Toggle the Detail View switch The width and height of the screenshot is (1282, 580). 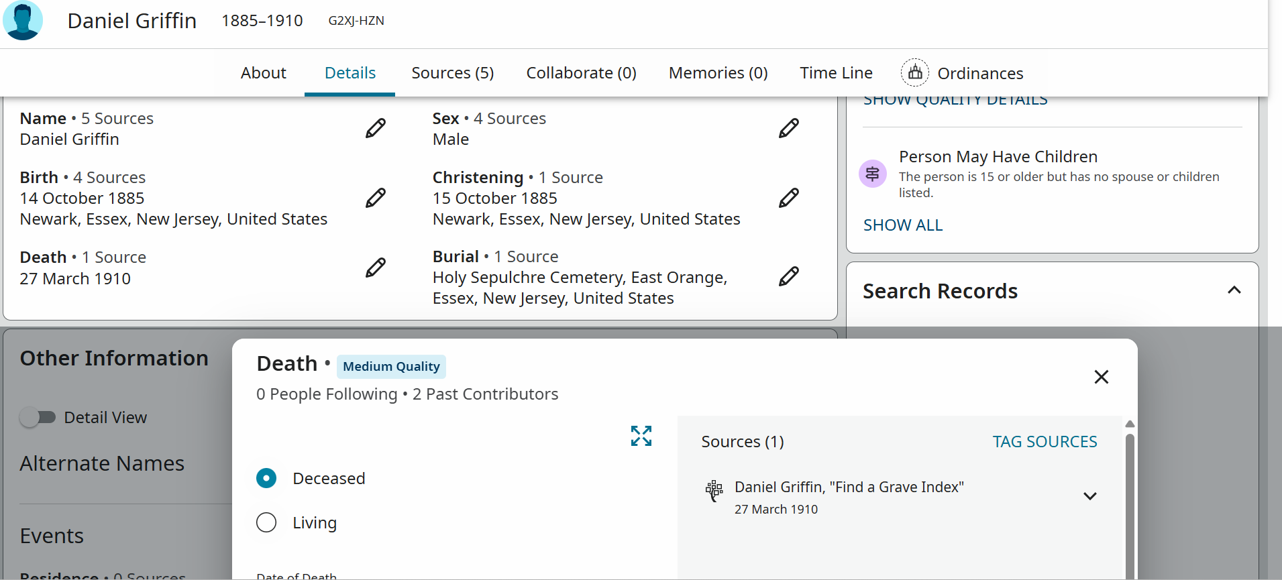(x=38, y=417)
